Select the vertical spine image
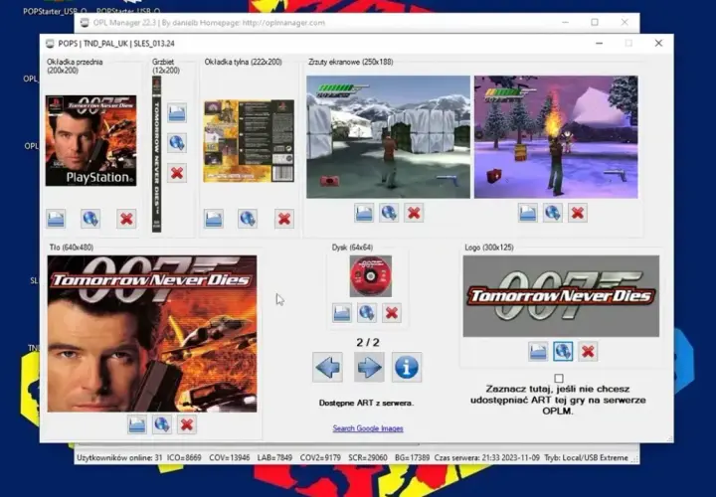The height and width of the screenshot is (497, 716). [157, 154]
